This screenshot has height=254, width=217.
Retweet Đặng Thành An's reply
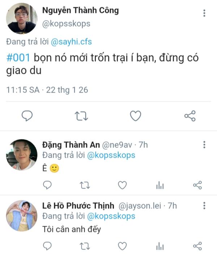pyautogui.click(x=85, y=185)
